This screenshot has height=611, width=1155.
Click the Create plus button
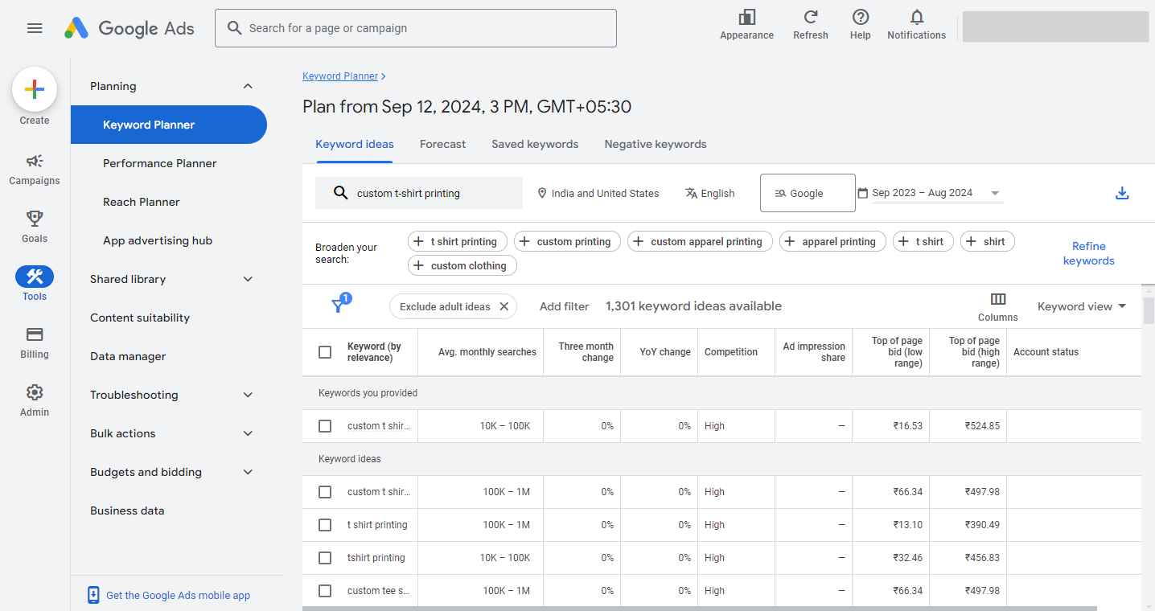(x=35, y=89)
